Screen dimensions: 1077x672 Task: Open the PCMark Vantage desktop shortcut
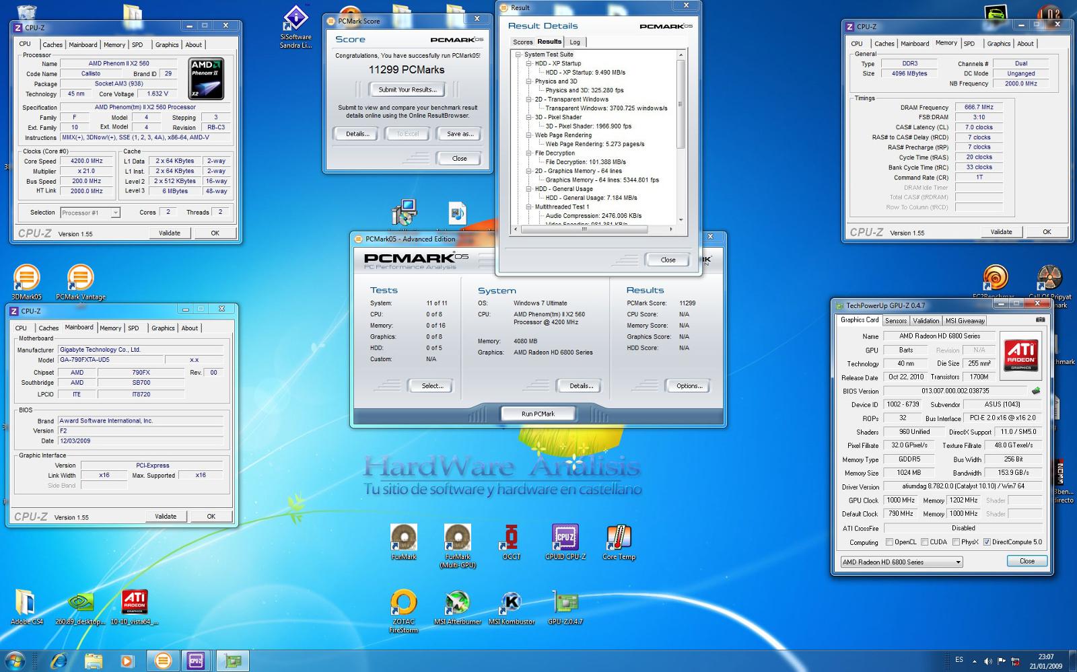81,282
